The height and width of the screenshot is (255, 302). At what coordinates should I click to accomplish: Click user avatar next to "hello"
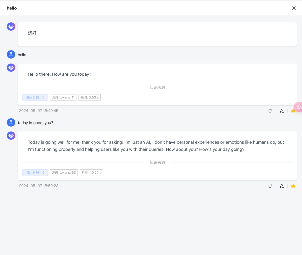pyautogui.click(x=11, y=55)
